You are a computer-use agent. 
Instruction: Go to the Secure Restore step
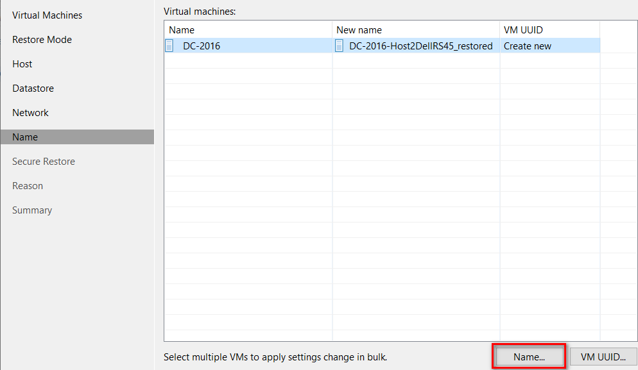tap(44, 162)
